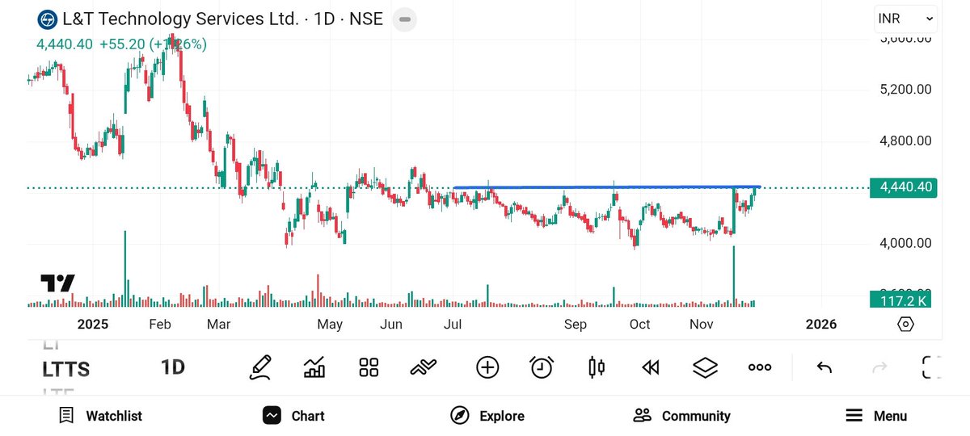The height and width of the screenshot is (436, 970).
Task: Click the Jun time axis label
Action: 391,325
